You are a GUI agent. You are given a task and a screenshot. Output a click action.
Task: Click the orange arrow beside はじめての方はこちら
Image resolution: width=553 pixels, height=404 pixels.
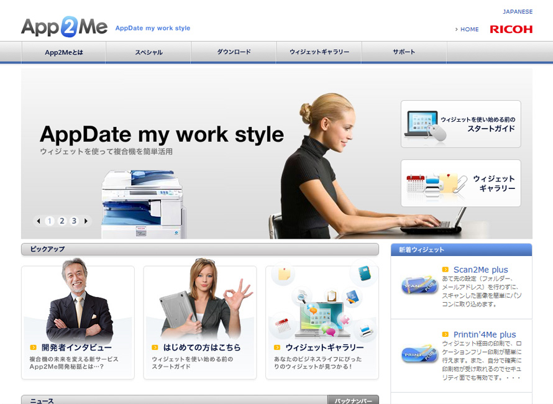point(155,347)
